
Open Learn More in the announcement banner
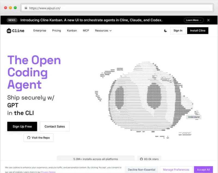(193, 20)
